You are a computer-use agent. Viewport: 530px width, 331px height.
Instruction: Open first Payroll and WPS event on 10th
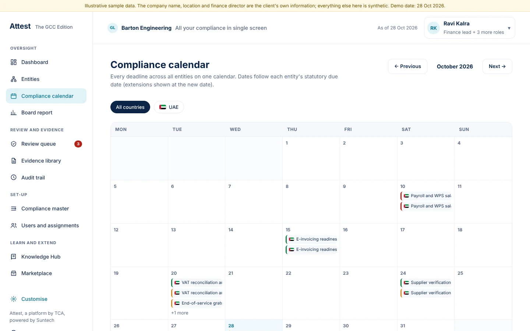coord(426,196)
